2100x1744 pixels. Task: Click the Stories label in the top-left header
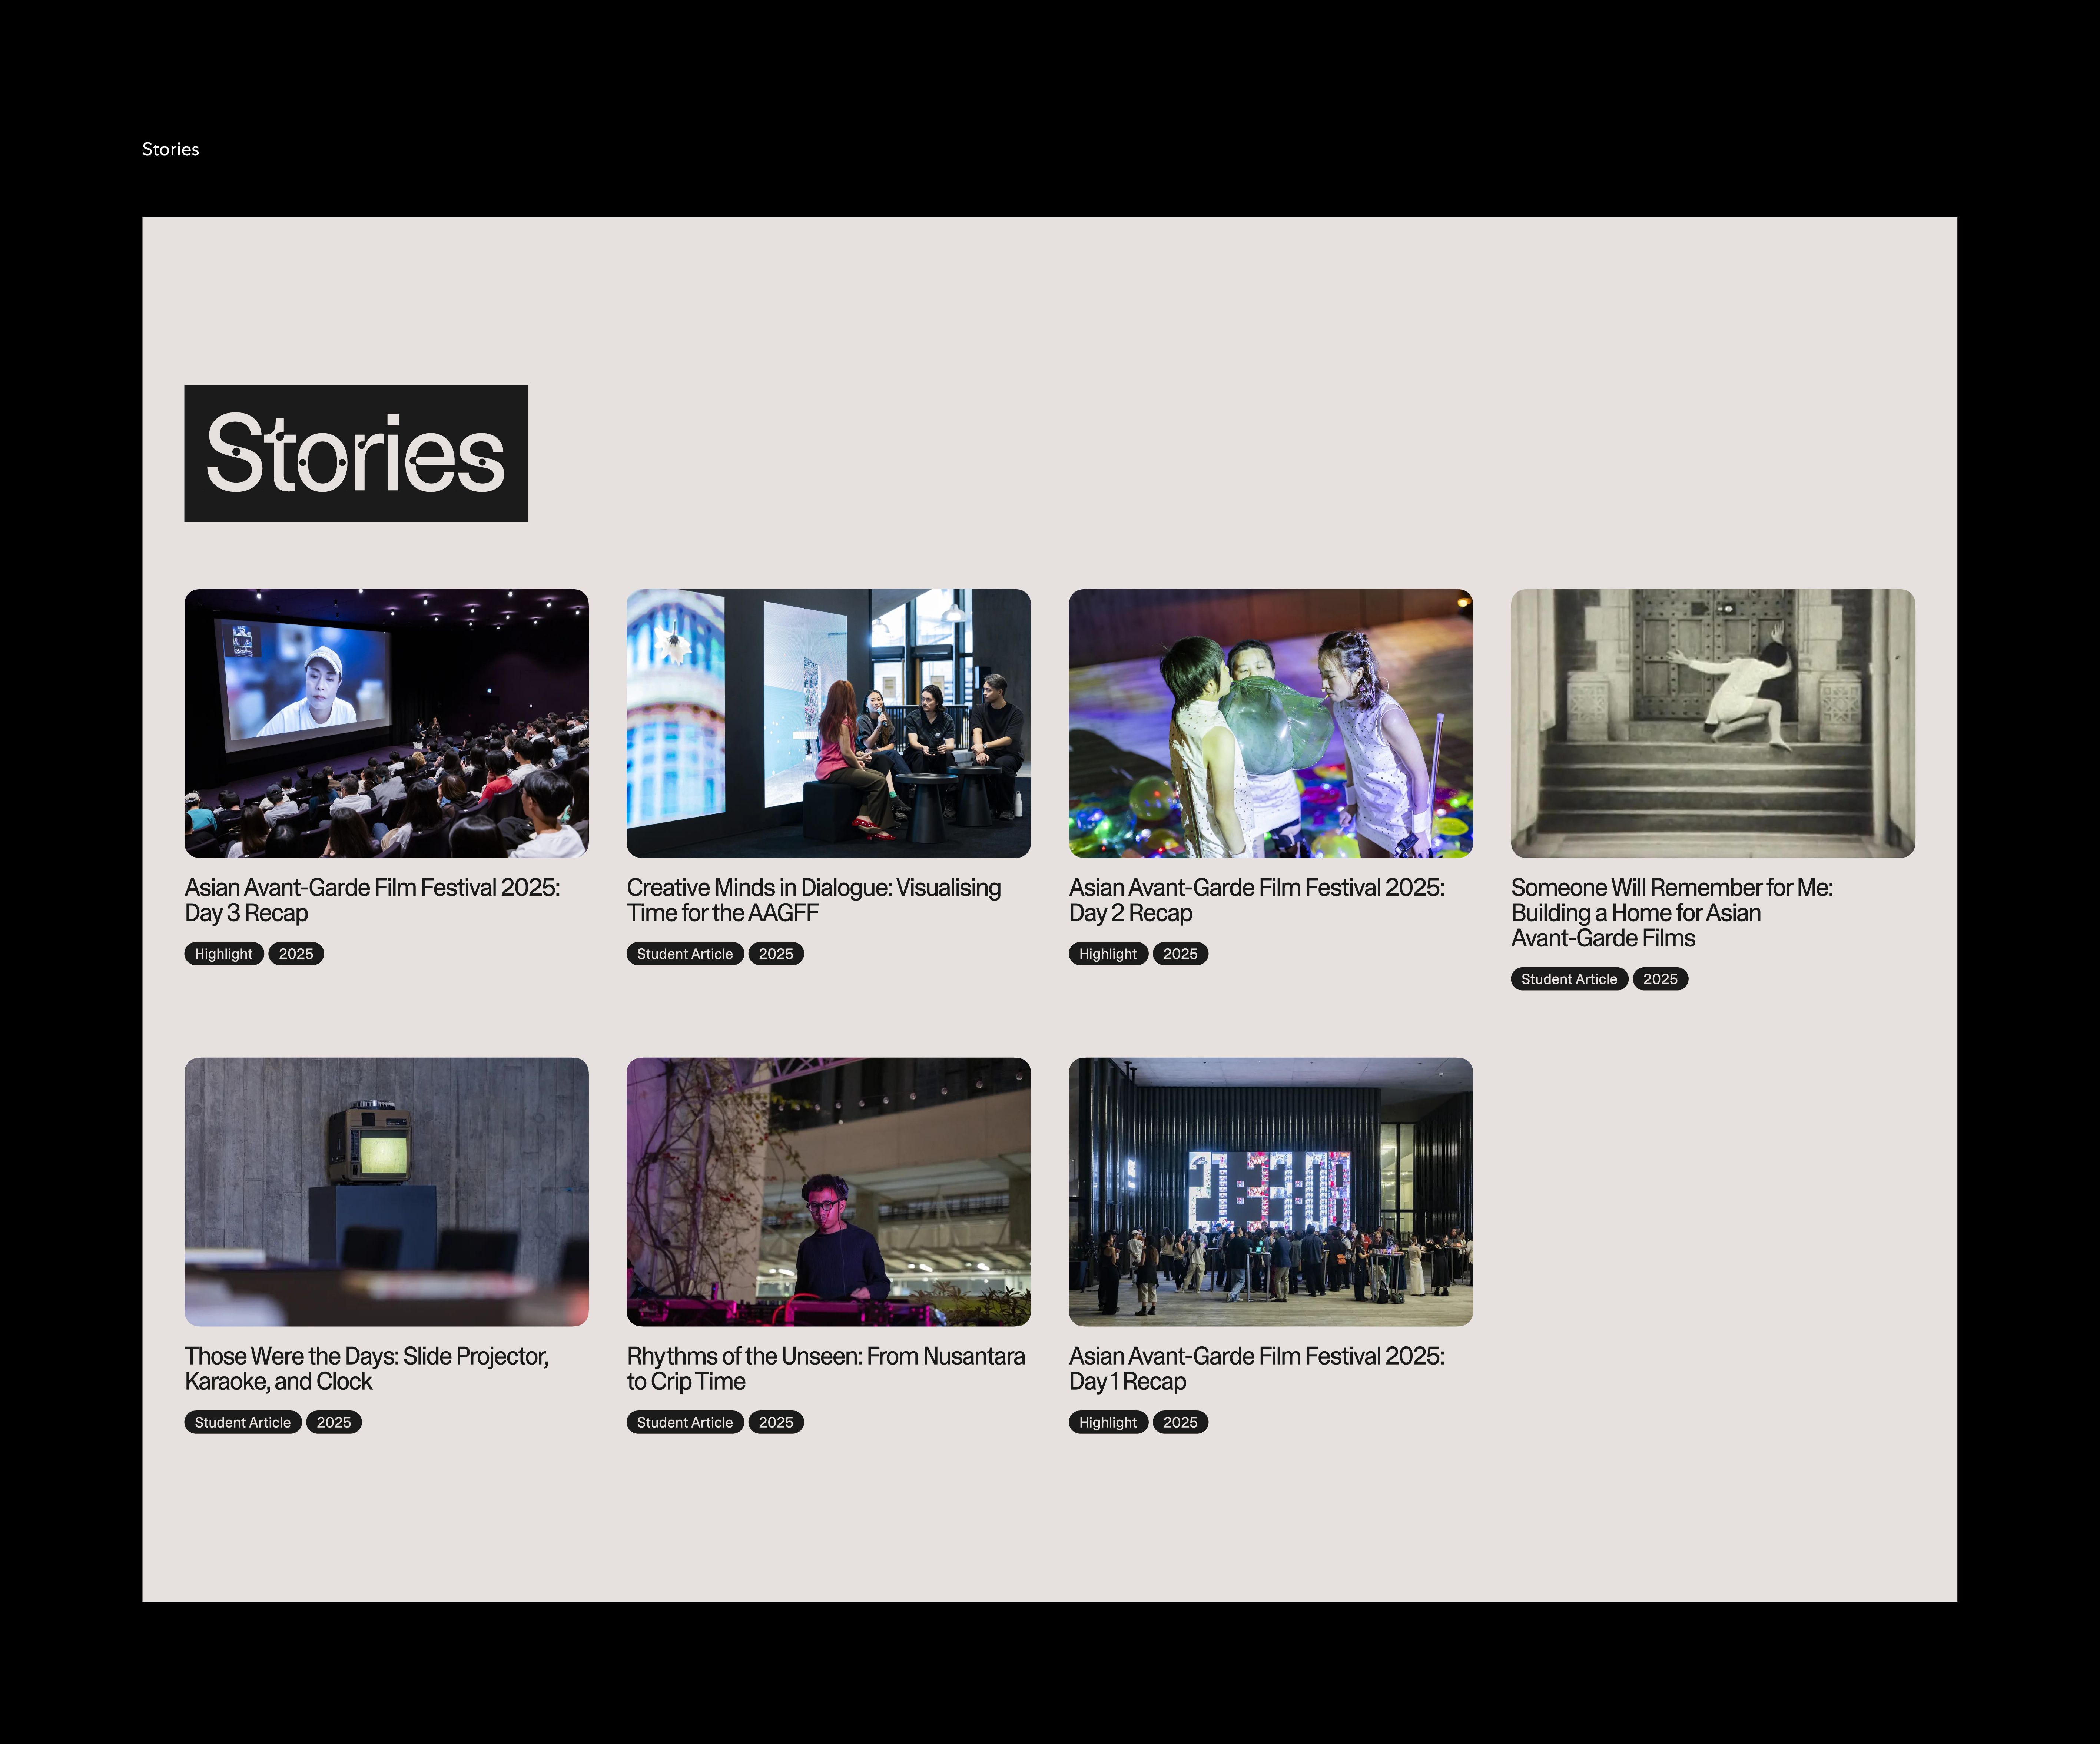pos(170,149)
